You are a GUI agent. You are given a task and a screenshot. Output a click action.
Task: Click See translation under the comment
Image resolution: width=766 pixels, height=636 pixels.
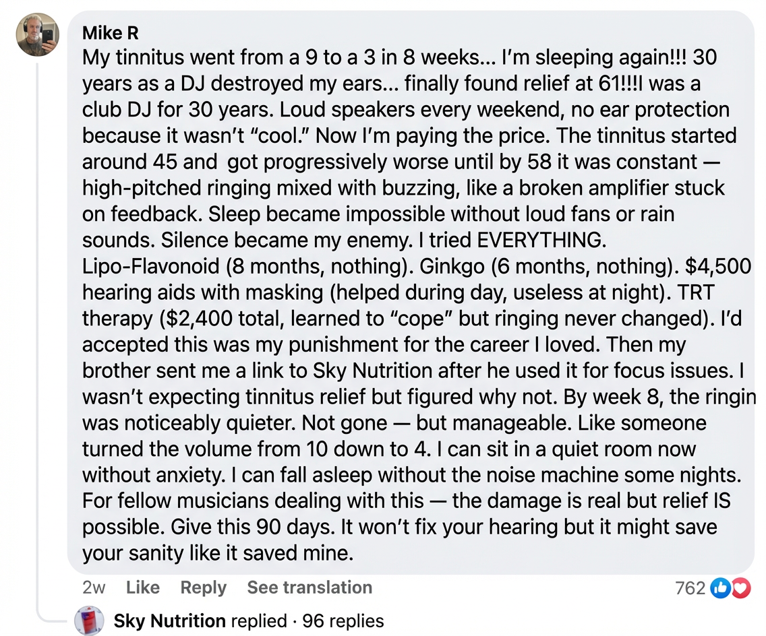(310, 587)
